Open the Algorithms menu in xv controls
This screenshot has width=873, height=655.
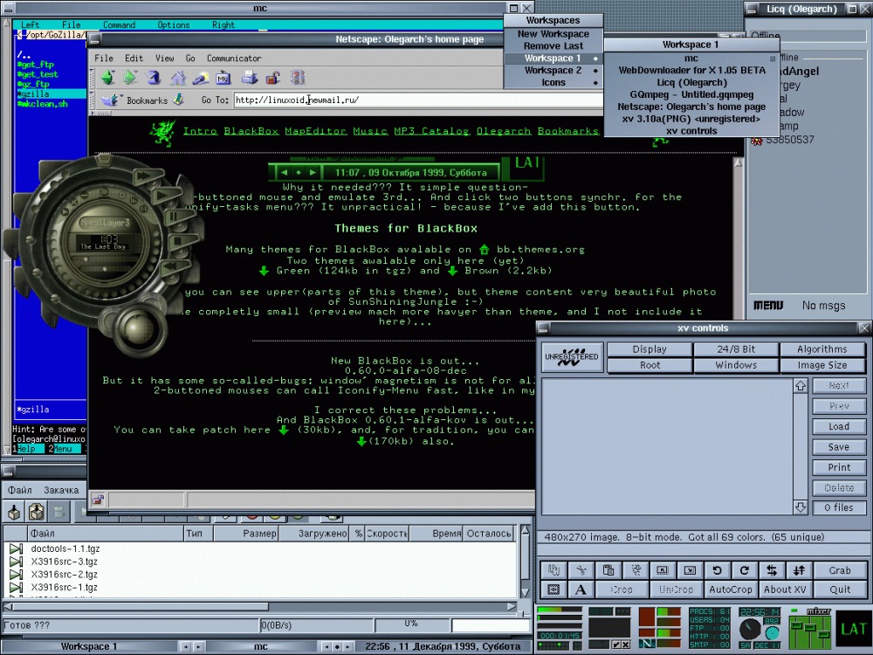tap(822, 349)
